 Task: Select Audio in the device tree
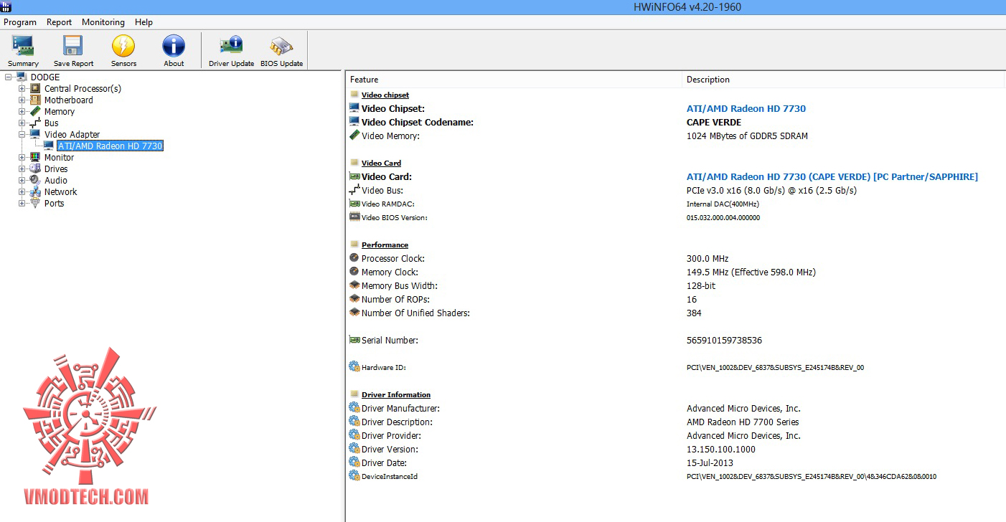pos(56,181)
